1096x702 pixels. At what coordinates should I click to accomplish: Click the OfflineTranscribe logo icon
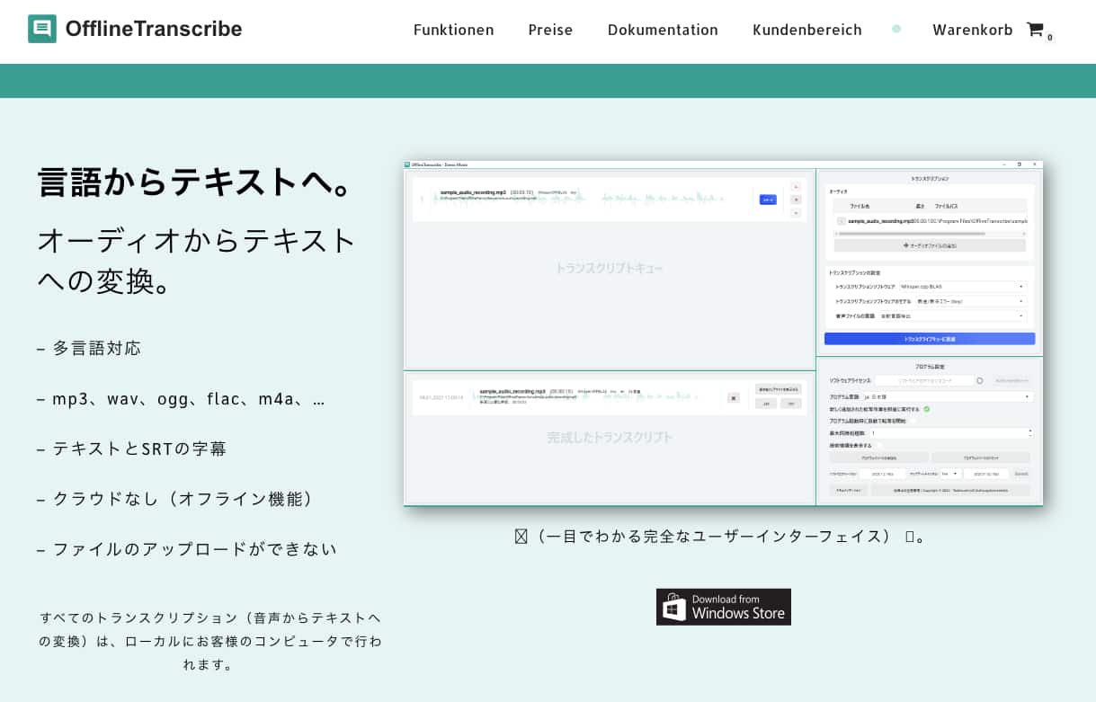pyautogui.click(x=42, y=29)
